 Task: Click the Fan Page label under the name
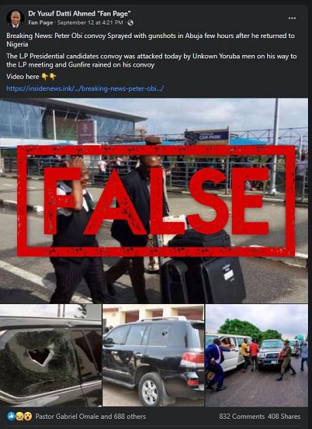point(41,22)
